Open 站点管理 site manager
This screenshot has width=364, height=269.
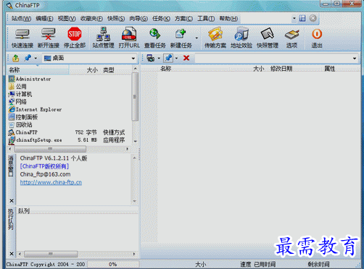click(103, 38)
